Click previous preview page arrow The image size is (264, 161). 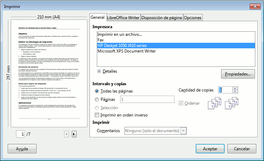point(67,134)
